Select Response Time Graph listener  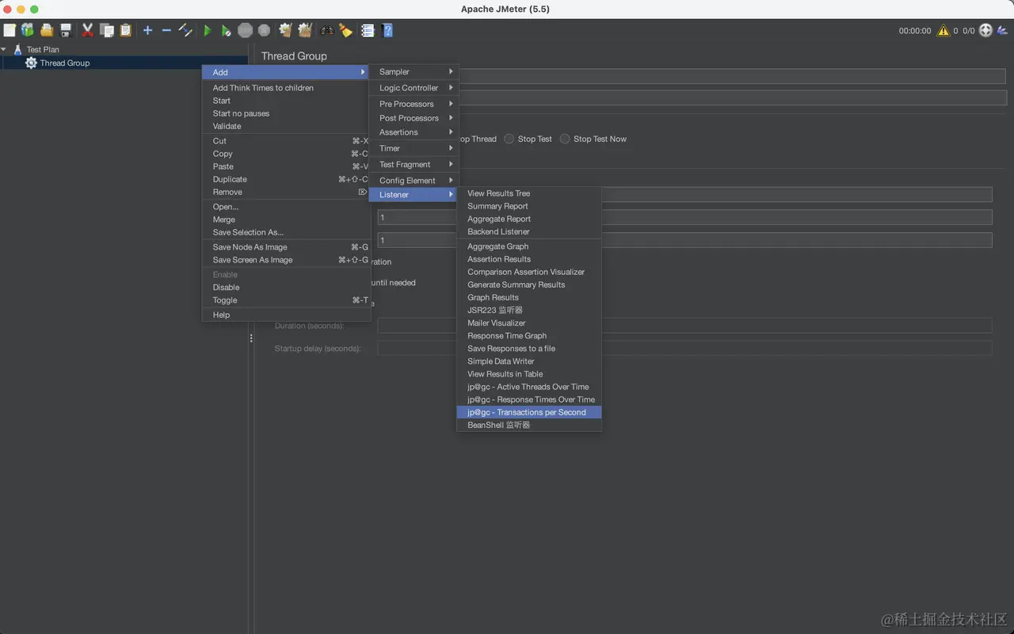(x=529, y=335)
